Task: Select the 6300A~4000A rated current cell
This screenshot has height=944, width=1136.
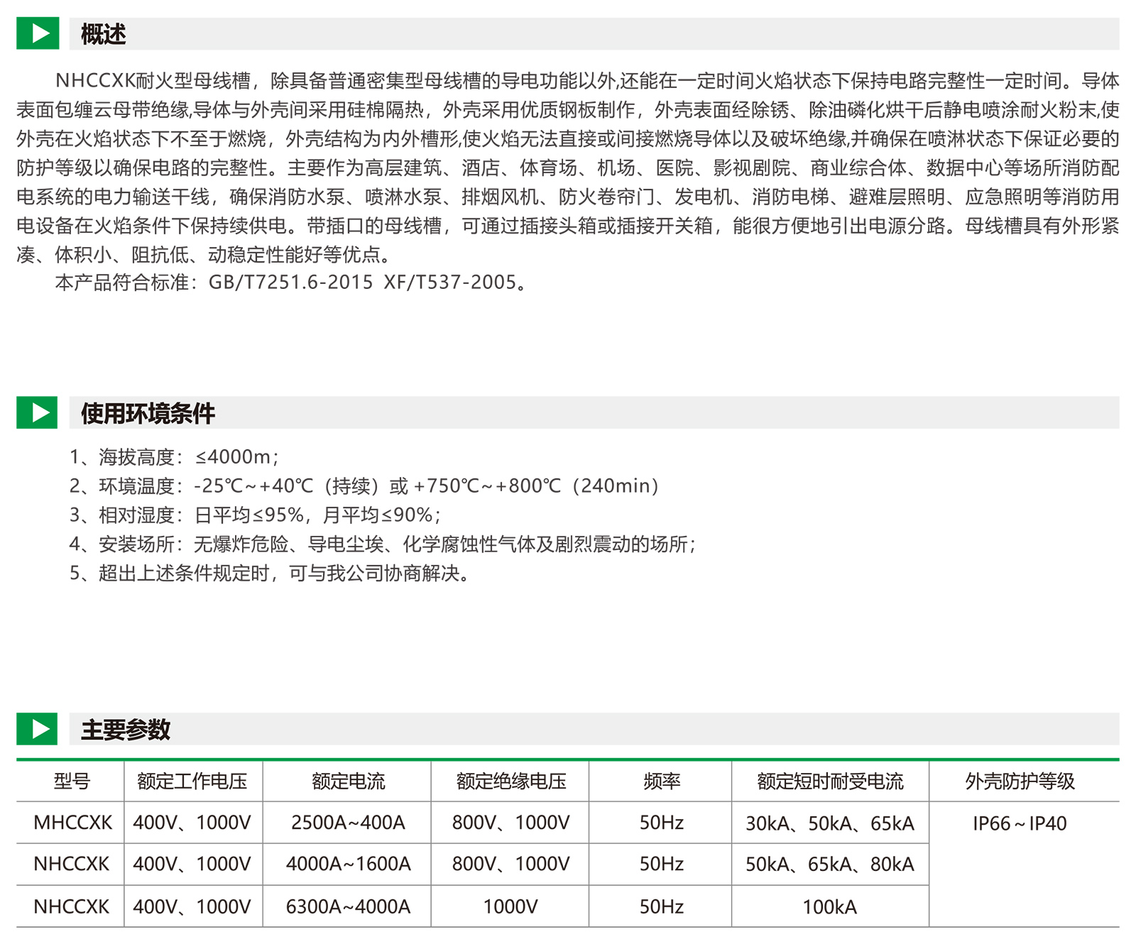Action: tap(348, 906)
